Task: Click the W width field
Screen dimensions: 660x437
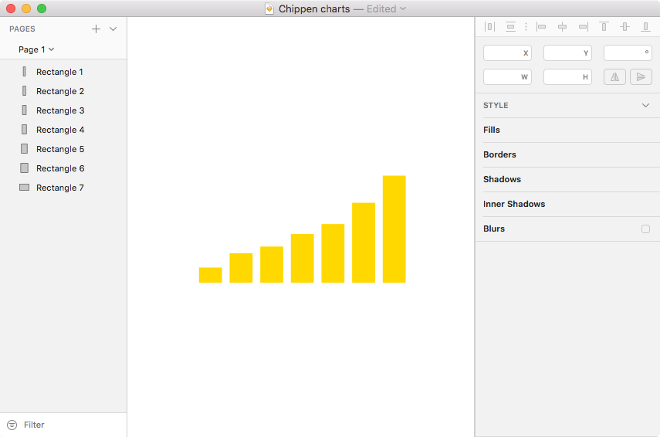Action: [x=507, y=77]
